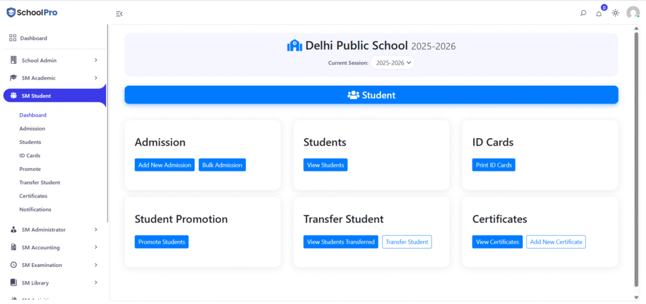This screenshot has height=304, width=646.
Task: Click the Dashboard grid icon in sidebar
Action: click(x=13, y=38)
